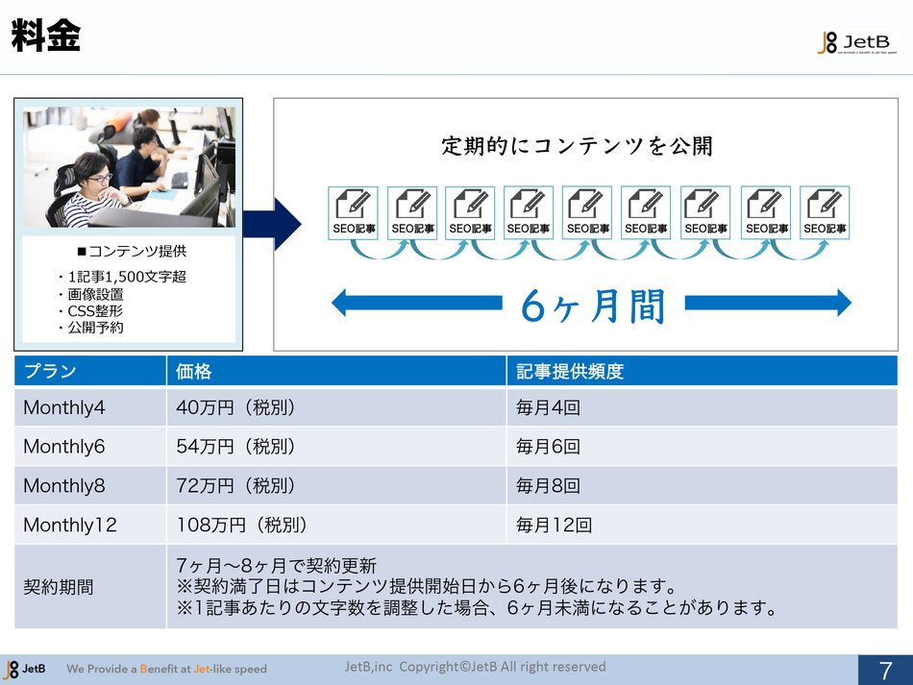Choose the Monthly12 plan cell
The height and width of the screenshot is (685, 913).
tap(90, 525)
